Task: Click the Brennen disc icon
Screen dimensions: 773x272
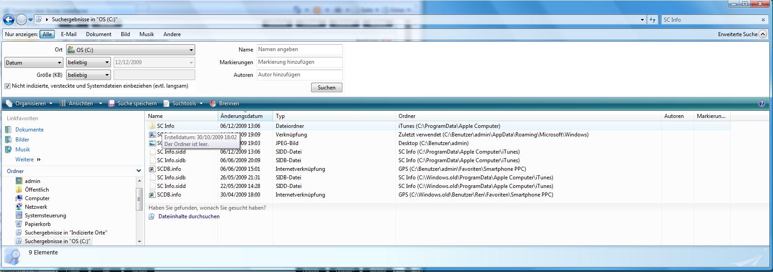Action: point(213,103)
